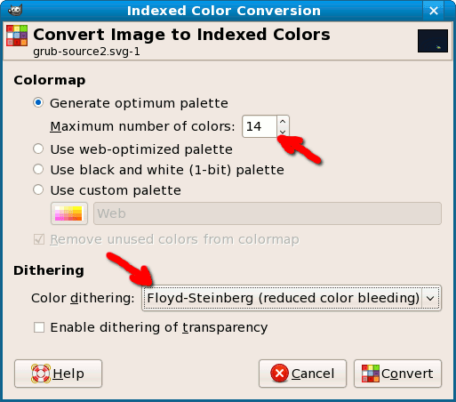The width and height of the screenshot is (456, 402).
Task: Click the Web palette name field
Action: 268,213
